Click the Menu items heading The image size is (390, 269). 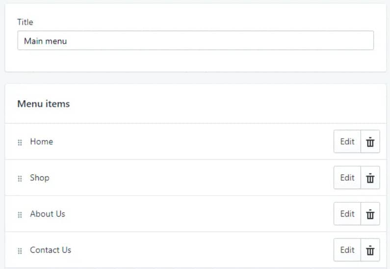(x=44, y=104)
